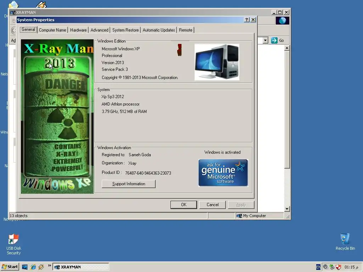Click the "13 objects" status bar text

18,216
